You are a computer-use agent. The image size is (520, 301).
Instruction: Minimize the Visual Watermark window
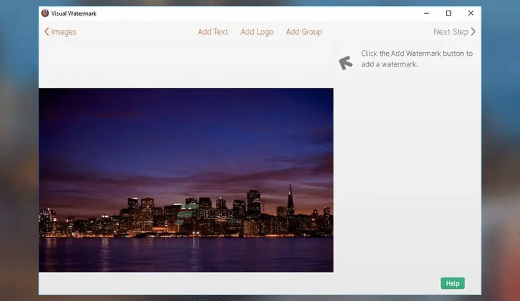coord(427,13)
